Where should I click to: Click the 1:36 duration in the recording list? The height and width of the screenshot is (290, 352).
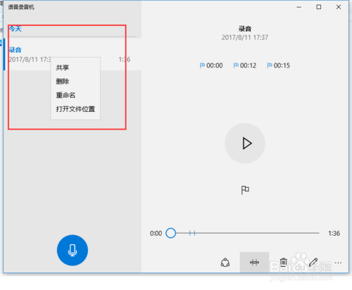pos(125,59)
